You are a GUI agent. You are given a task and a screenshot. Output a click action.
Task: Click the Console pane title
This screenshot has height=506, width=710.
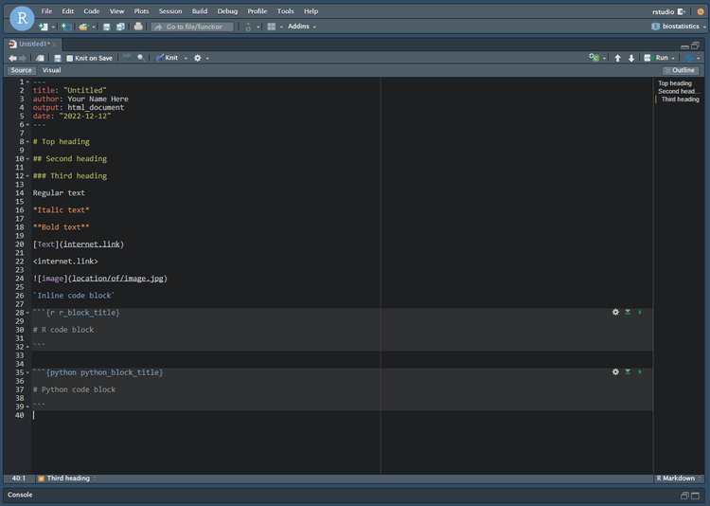click(x=20, y=495)
